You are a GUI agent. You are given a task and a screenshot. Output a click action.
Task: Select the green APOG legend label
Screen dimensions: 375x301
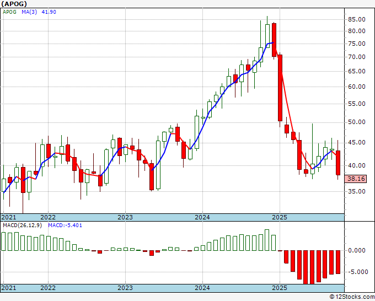(x=9, y=12)
